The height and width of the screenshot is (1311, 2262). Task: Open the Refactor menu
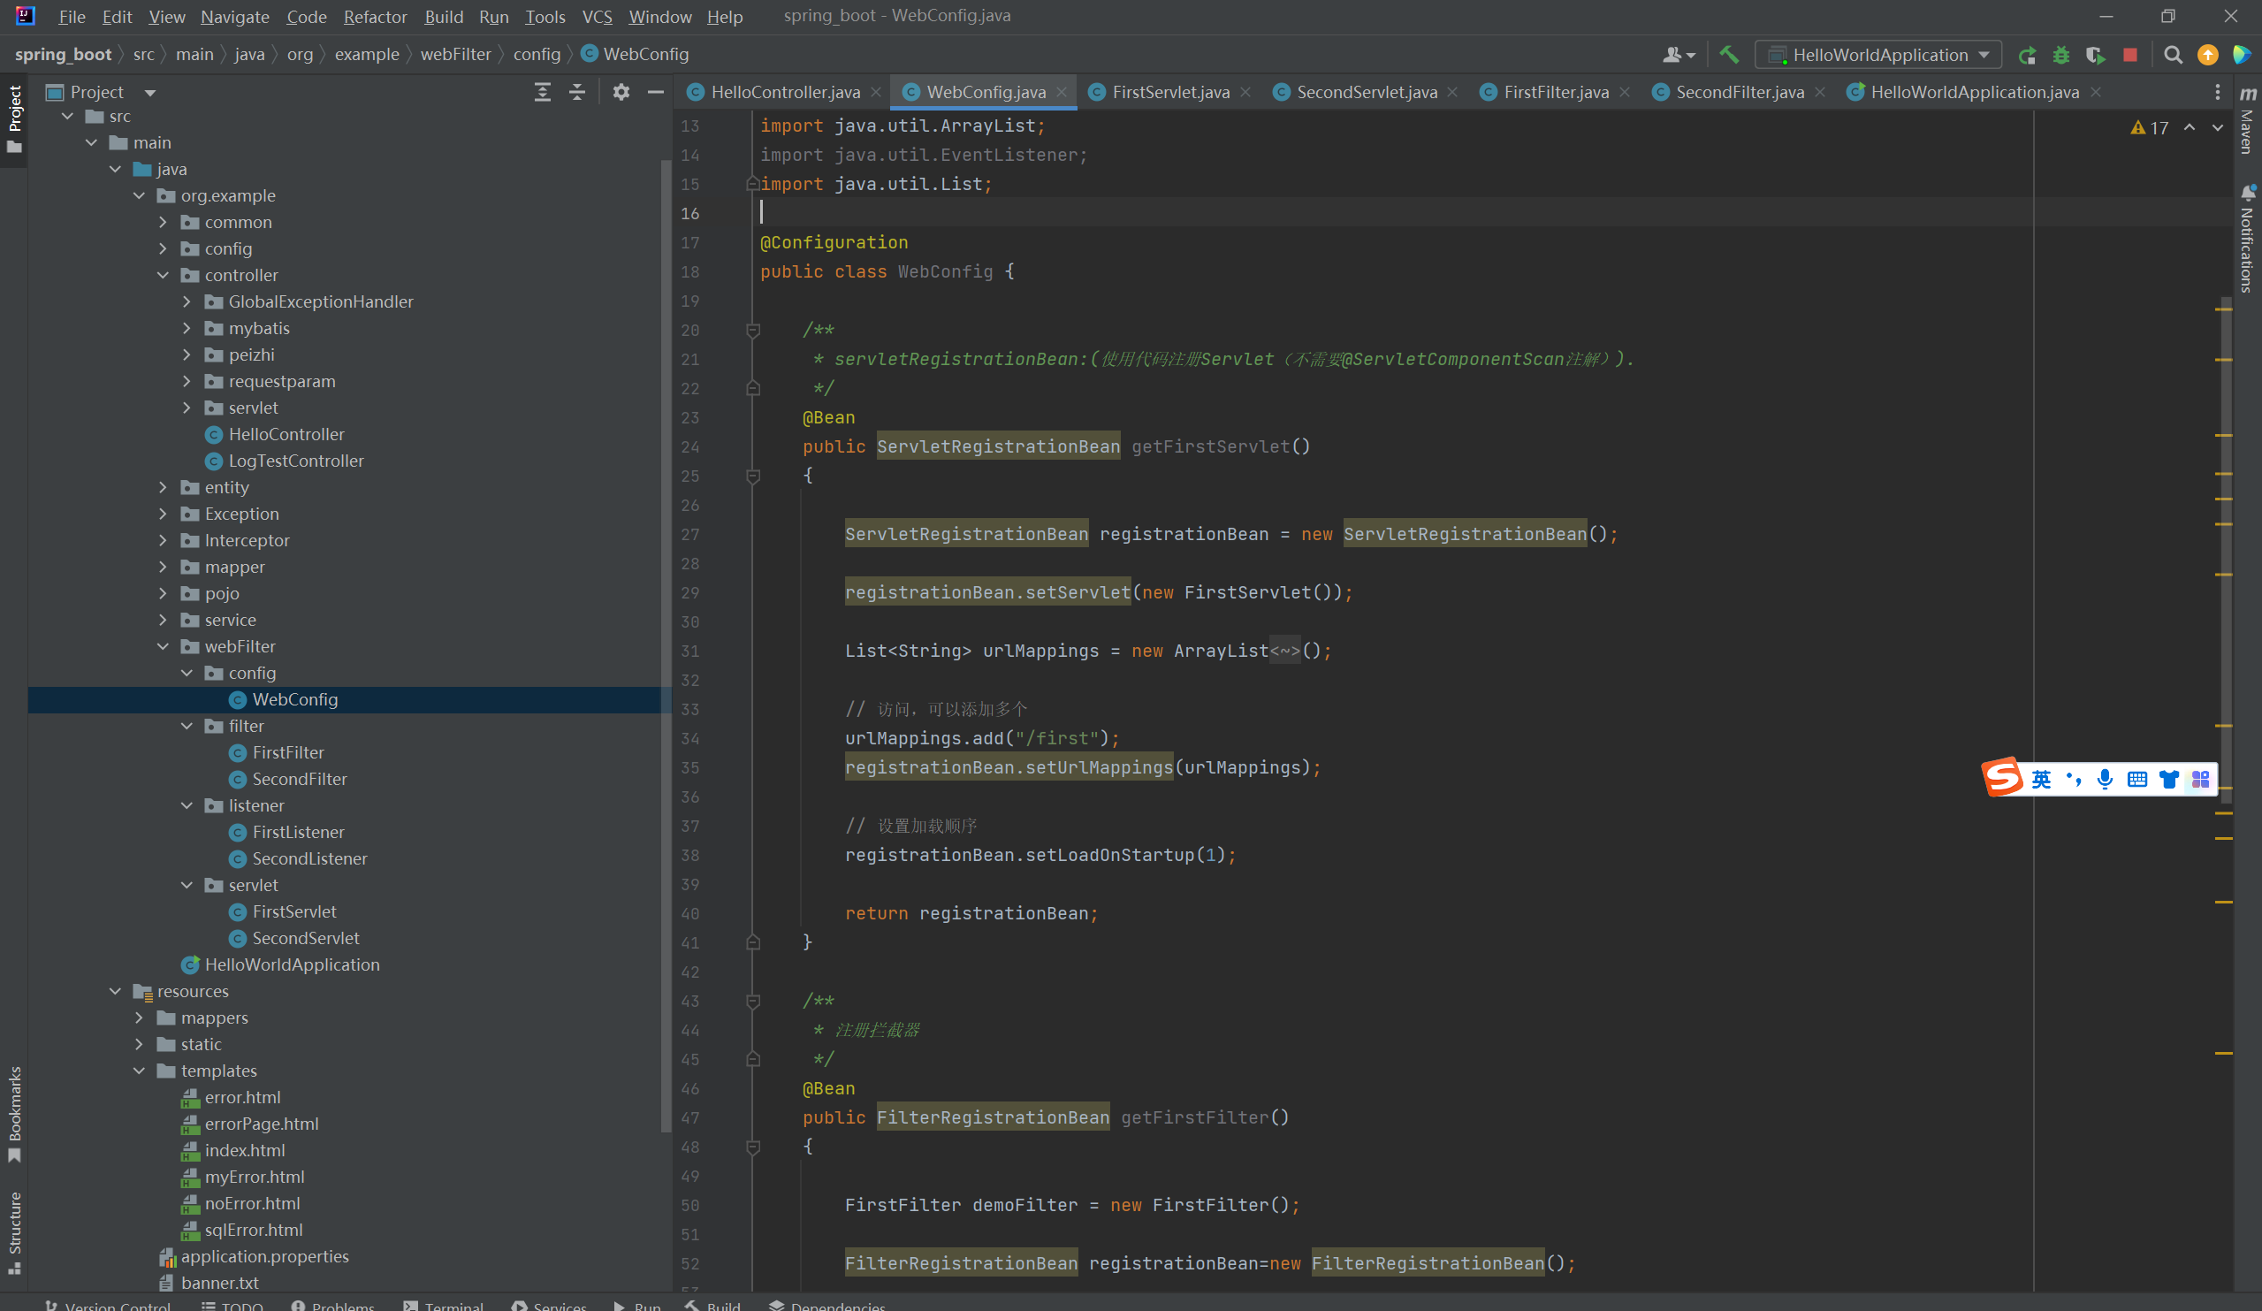click(374, 16)
